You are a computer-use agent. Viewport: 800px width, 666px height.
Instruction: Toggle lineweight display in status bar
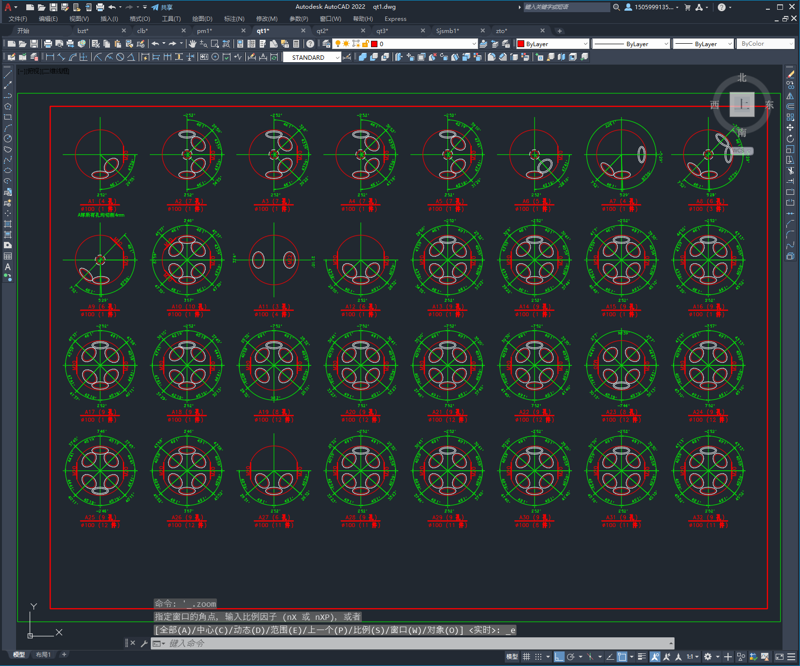click(642, 657)
